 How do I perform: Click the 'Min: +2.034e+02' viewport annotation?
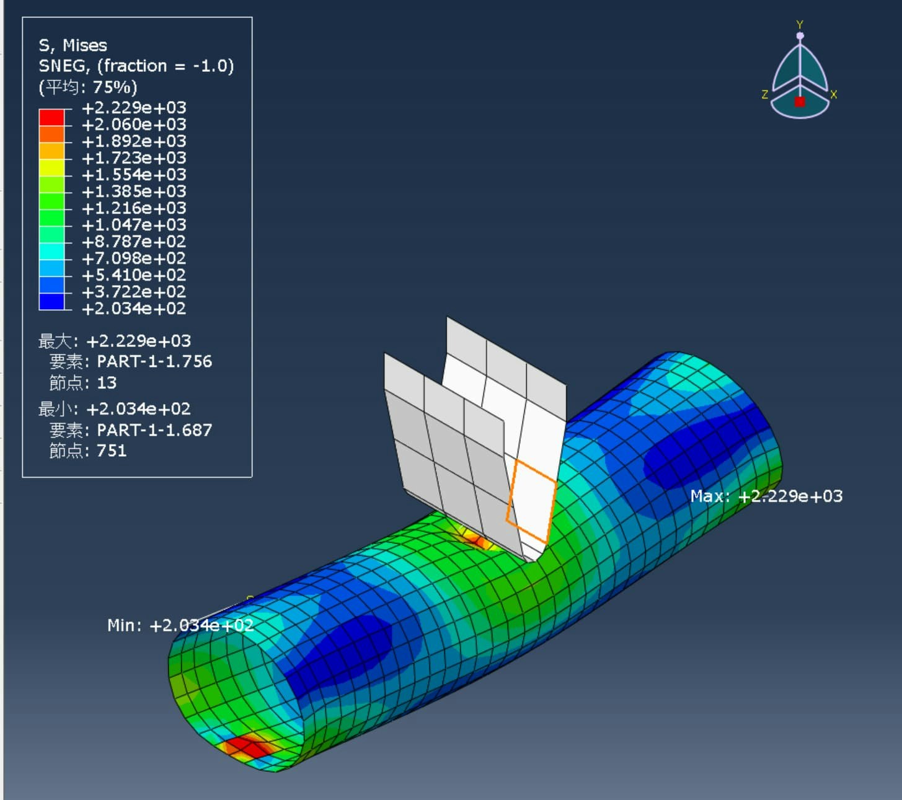pos(180,625)
